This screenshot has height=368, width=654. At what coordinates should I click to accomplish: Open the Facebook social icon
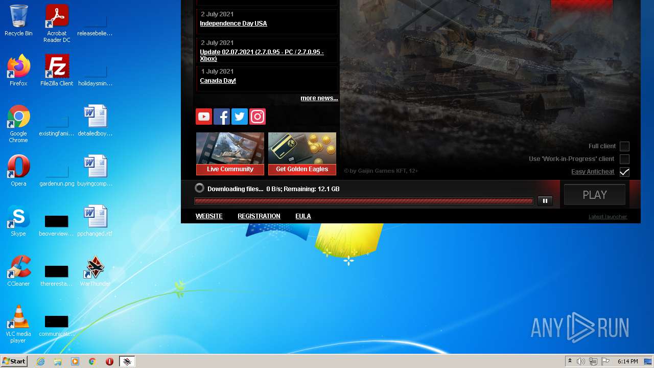point(221,117)
